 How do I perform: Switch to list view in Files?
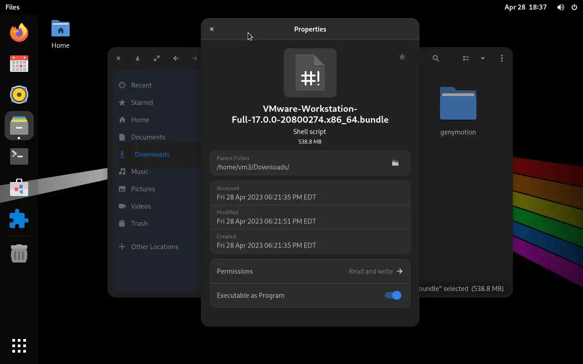[466, 58]
